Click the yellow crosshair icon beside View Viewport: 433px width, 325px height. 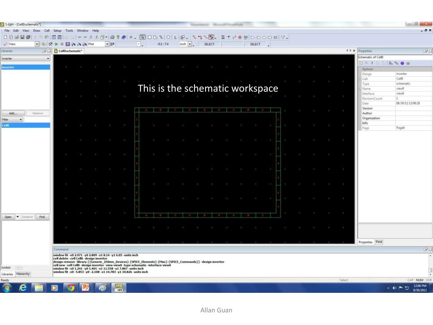(44, 44)
